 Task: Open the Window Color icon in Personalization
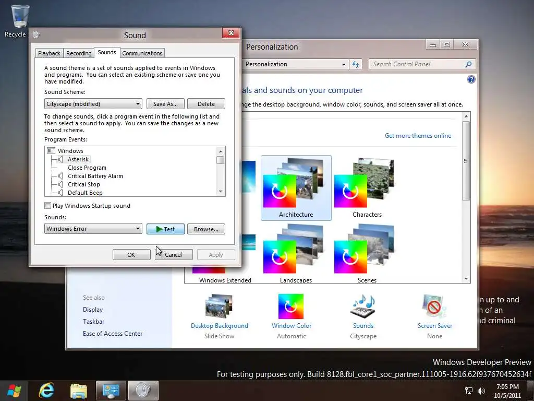pyautogui.click(x=291, y=306)
